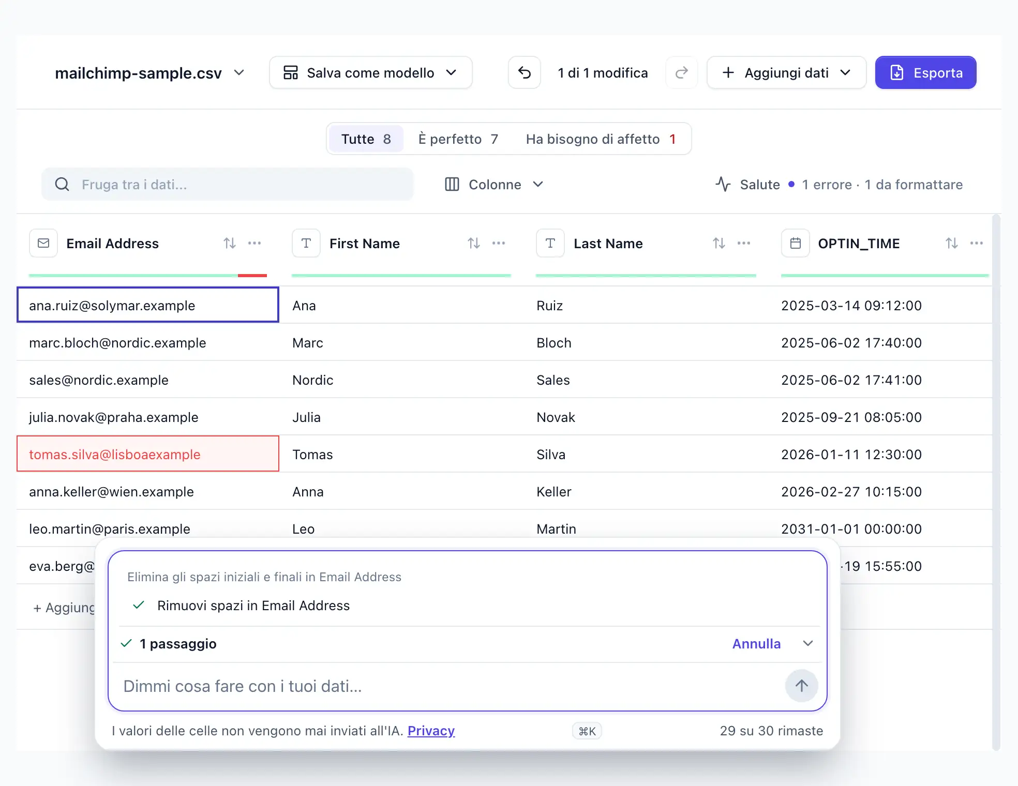Open Last Name column options menu
The image size is (1018, 786).
744,243
